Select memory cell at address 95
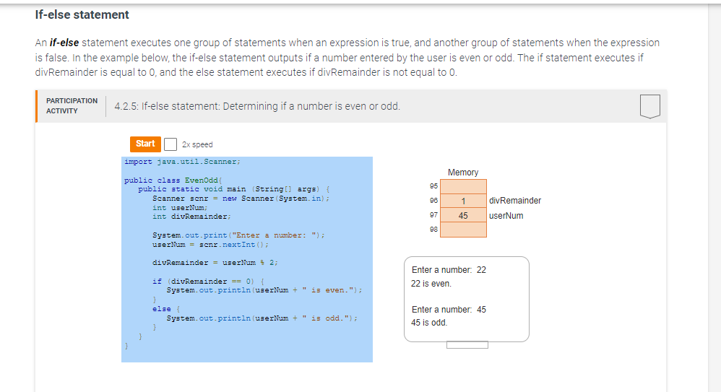 tap(463, 186)
